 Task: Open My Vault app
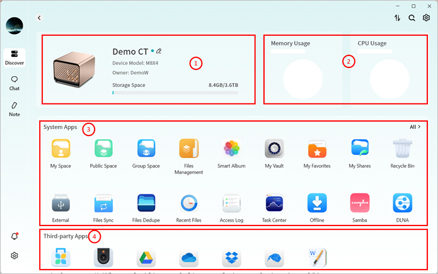tap(274, 149)
